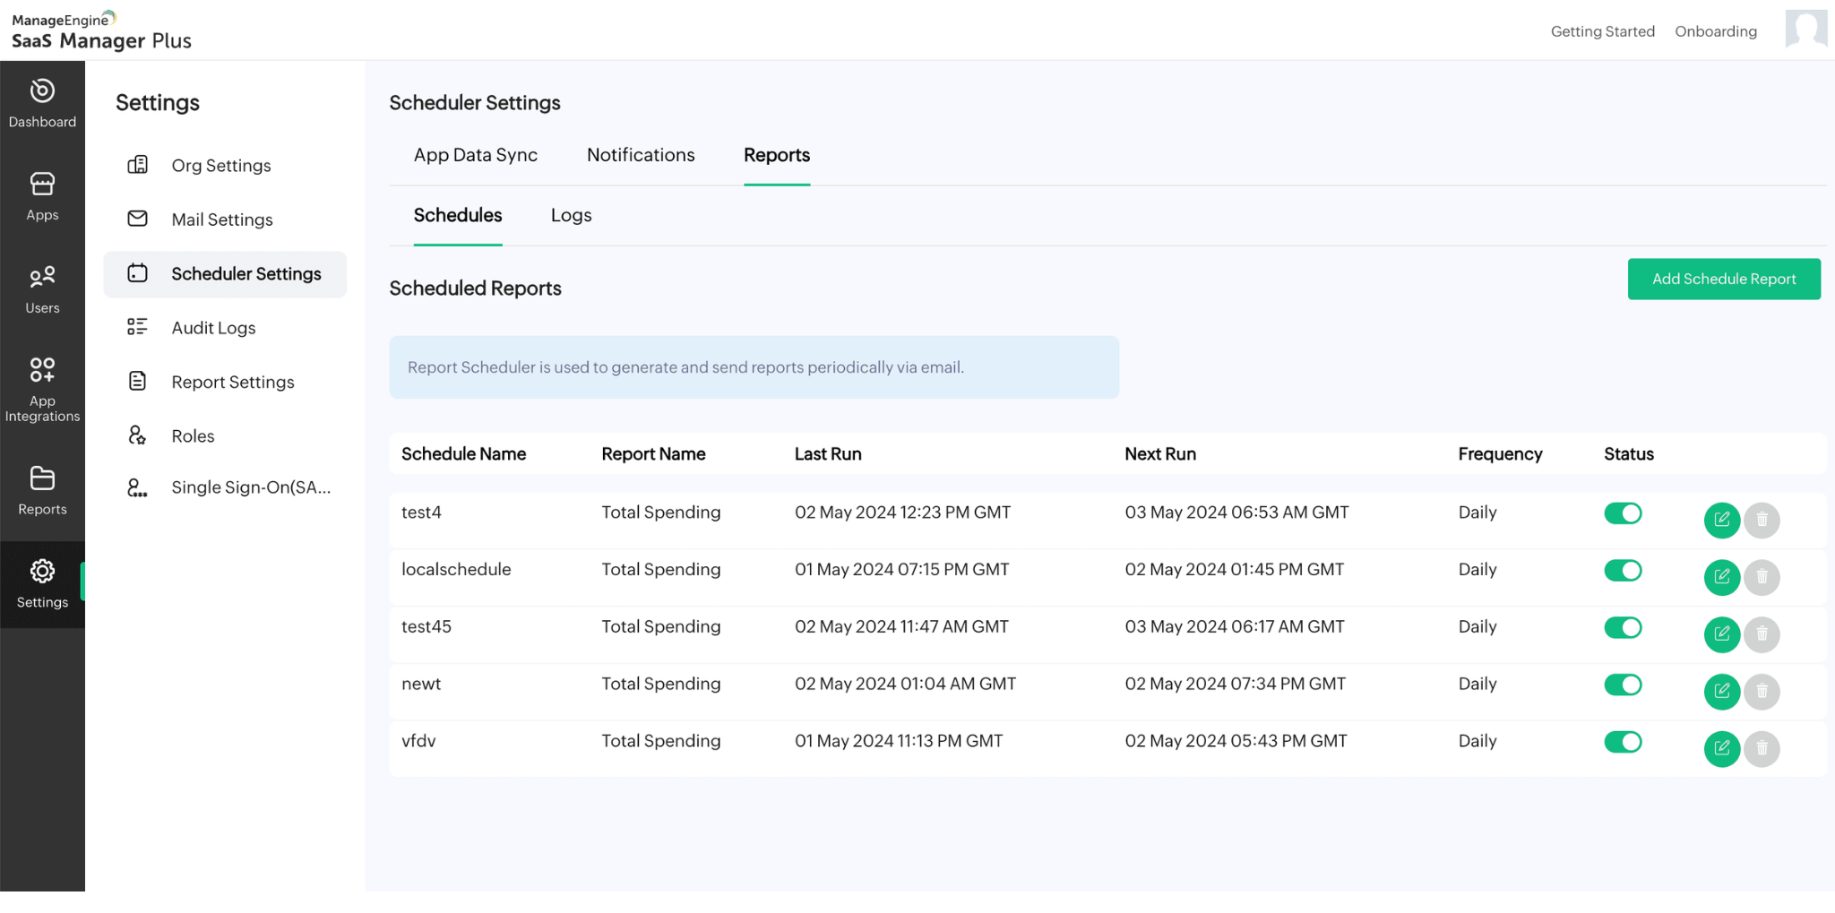Open Single Sign-On settings item

click(250, 487)
